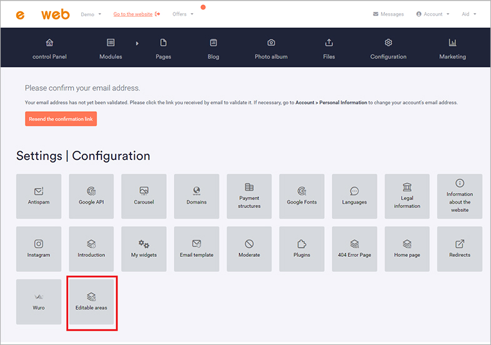Open Messages in the top bar

pos(389,14)
